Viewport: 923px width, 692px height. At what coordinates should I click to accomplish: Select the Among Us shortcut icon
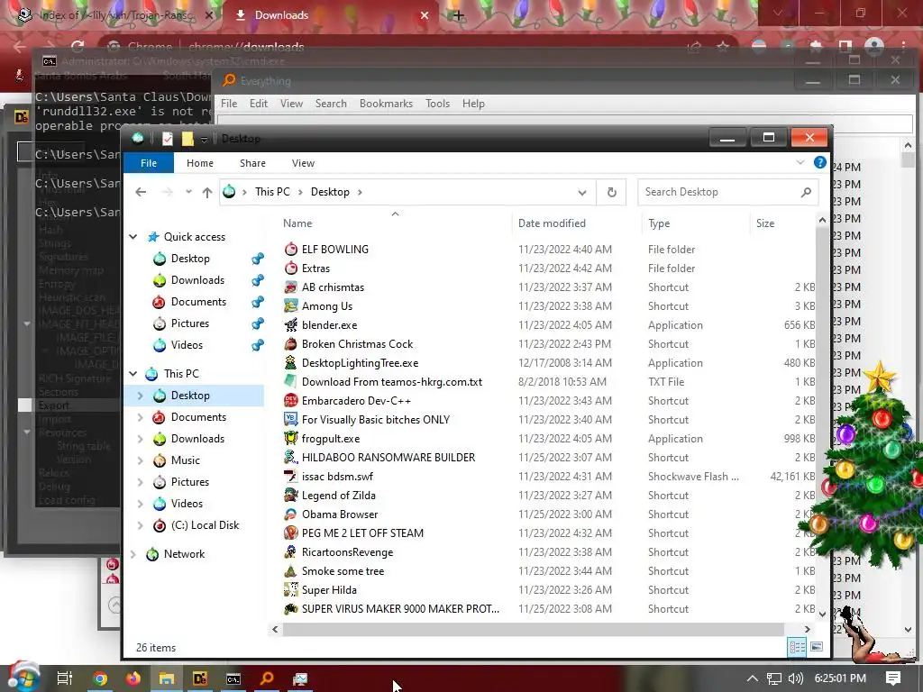pyautogui.click(x=291, y=306)
